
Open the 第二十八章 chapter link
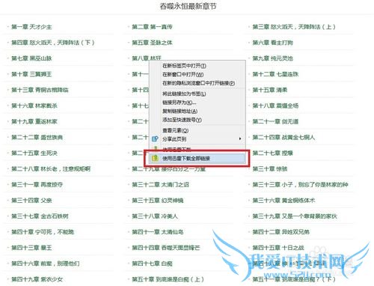[51, 169]
